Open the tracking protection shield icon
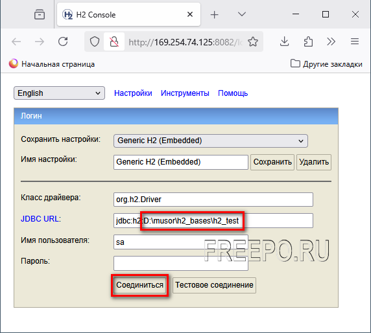371x333 pixels. coord(95,42)
